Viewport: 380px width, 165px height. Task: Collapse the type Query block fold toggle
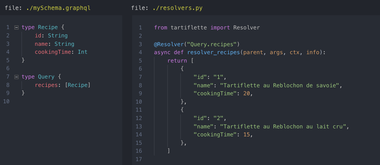pyautogui.click(x=16, y=77)
